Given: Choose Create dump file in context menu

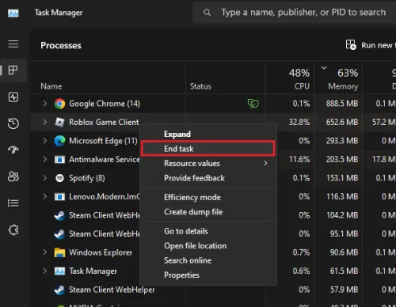Looking at the screenshot, I should tap(208, 212).
